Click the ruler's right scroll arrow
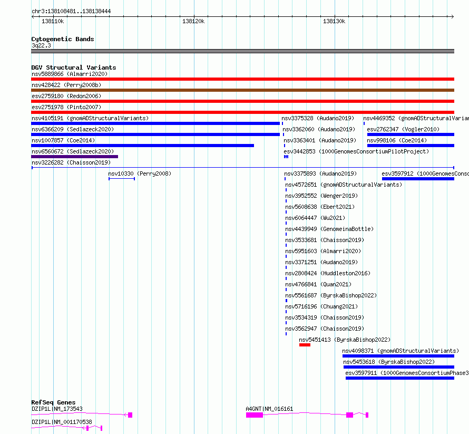Image resolution: width=469 pixels, height=434 pixels. 453,16
